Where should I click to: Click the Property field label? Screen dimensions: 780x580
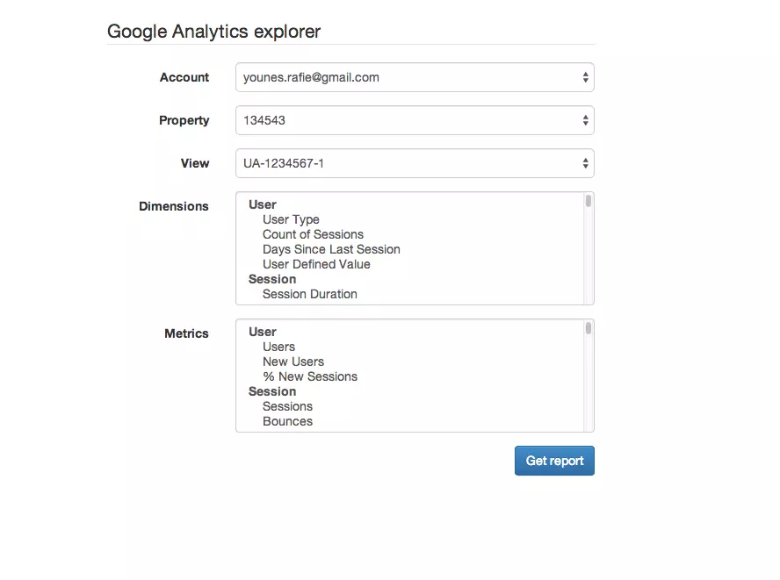184,120
